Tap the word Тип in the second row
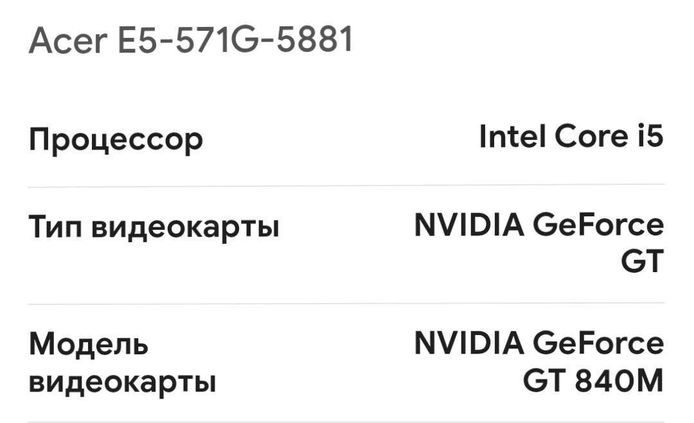Image resolution: width=694 pixels, height=423 pixels. [x=55, y=227]
